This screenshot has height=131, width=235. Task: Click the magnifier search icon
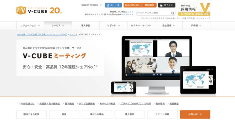click(x=173, y=13)
